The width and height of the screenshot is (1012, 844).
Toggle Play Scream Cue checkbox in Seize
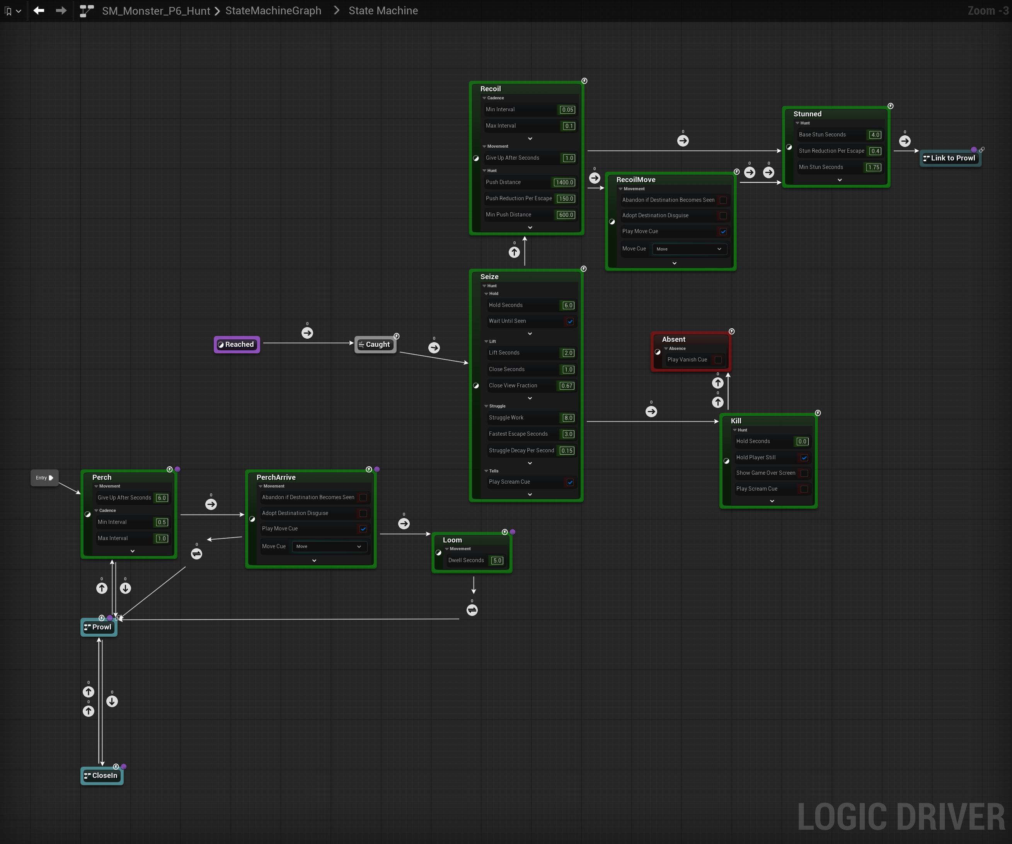[x=570, y=483]
